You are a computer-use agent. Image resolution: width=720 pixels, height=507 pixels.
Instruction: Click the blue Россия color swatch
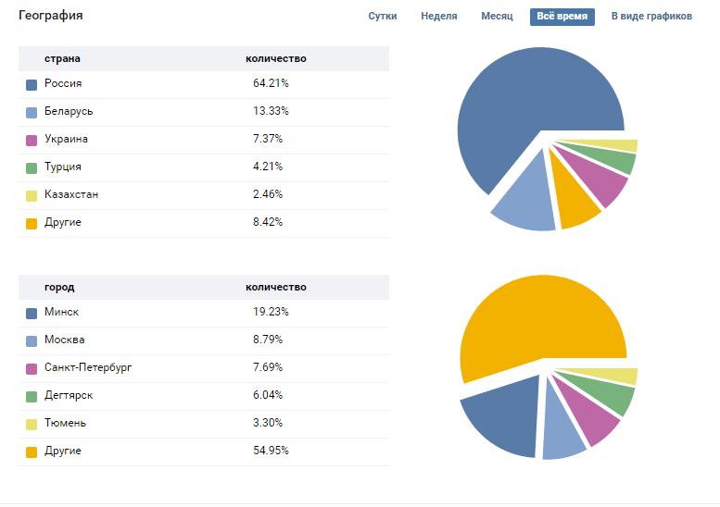(32, 84)
